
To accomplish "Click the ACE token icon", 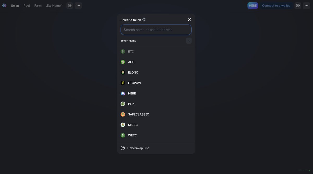I will tap(123, 62).
